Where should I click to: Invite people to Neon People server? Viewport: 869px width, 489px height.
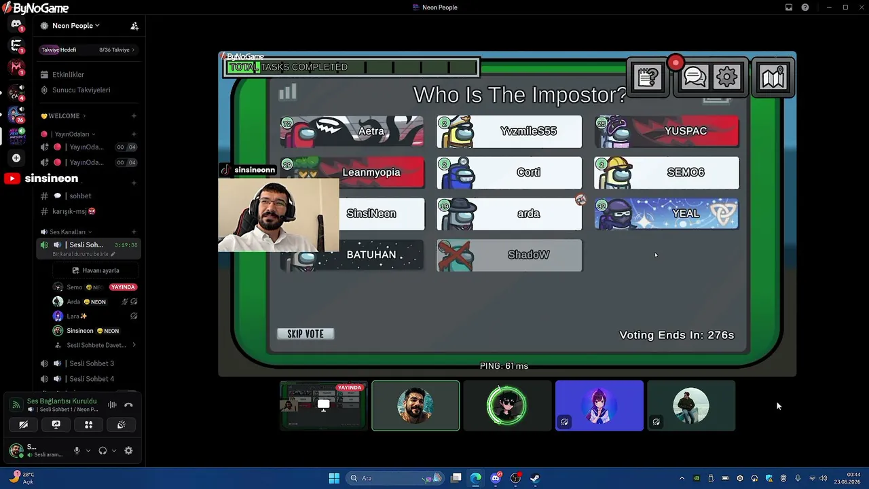(x=134, y=26)
